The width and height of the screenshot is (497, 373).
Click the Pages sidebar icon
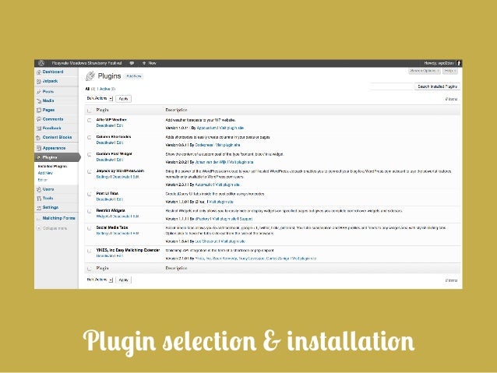(39, 110)
